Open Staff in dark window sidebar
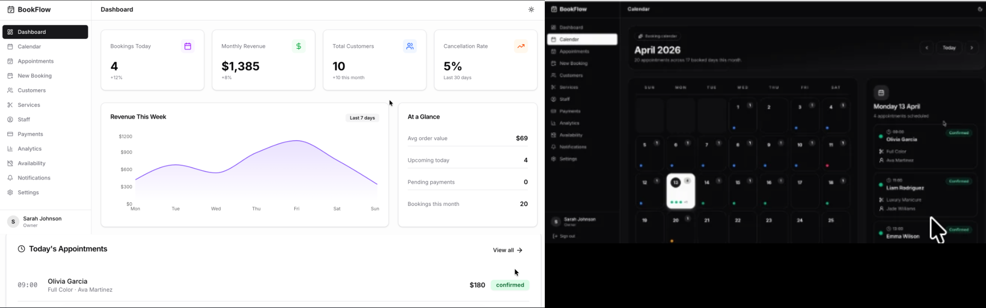 click(x=582, y=99)
